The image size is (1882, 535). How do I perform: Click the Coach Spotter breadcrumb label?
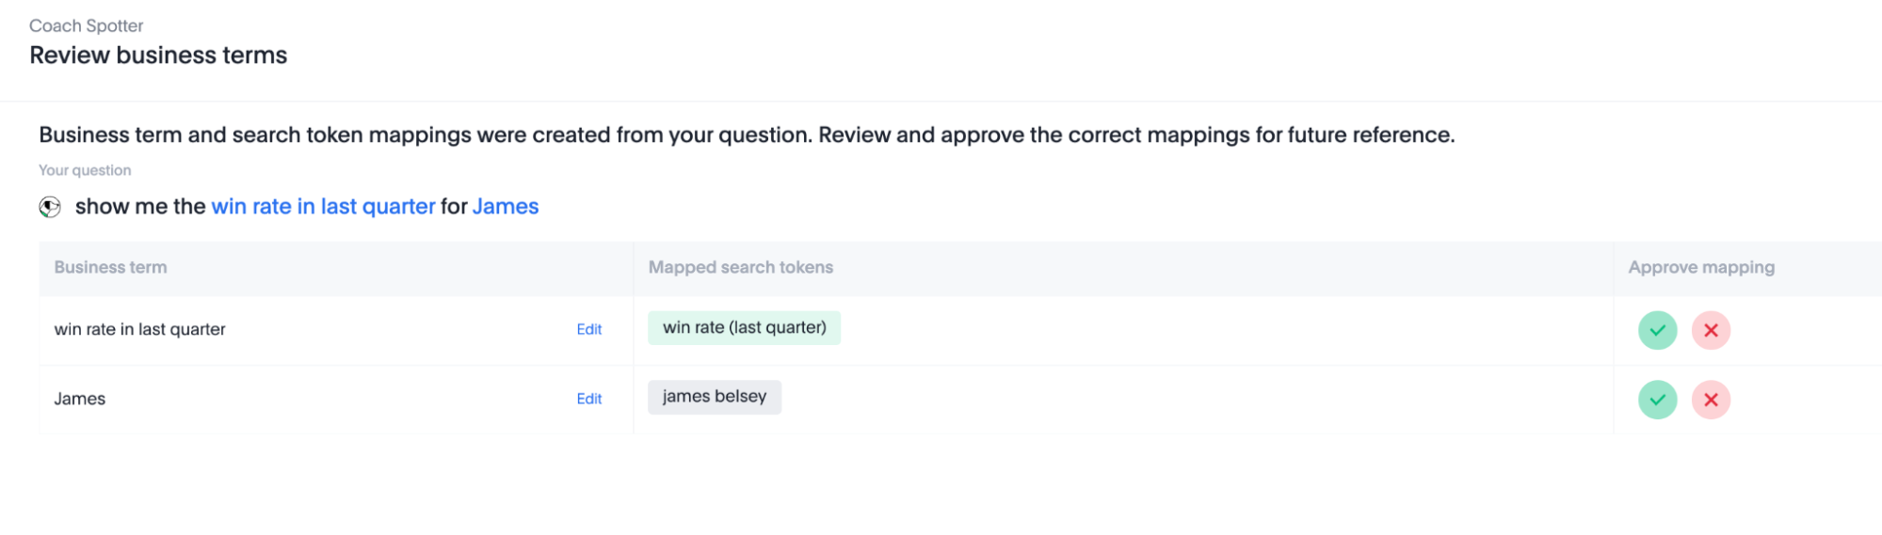click(86, 25)
